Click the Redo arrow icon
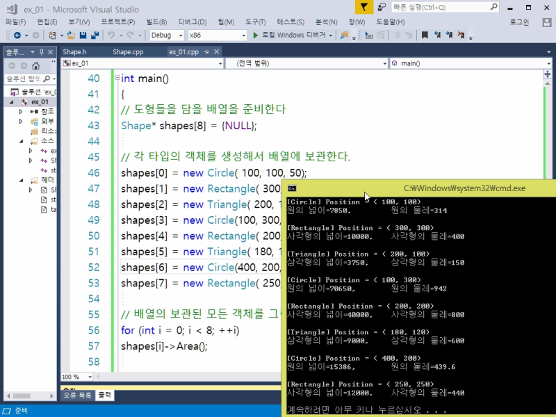The height and width of the screenshot is (417, 556). (x=130, y=35)
